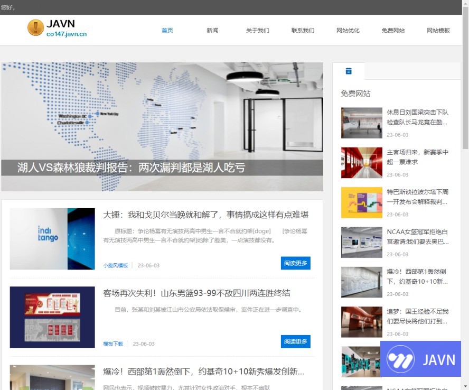The width and height of the screenshot is (469, 390).
Task: Open the 小旋风模板 category link
Action: [116, 265]
